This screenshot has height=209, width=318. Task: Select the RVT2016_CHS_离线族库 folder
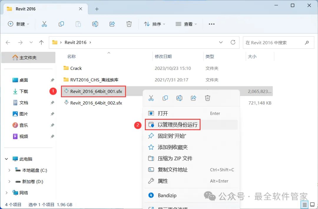tap(94, 80)
